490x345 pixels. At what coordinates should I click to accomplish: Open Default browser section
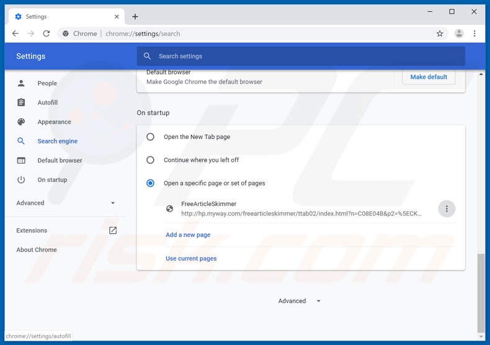[x=60, y=160]
